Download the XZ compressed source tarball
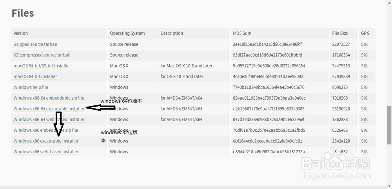This screenshot has width=392, height=189. coord(42,55)
